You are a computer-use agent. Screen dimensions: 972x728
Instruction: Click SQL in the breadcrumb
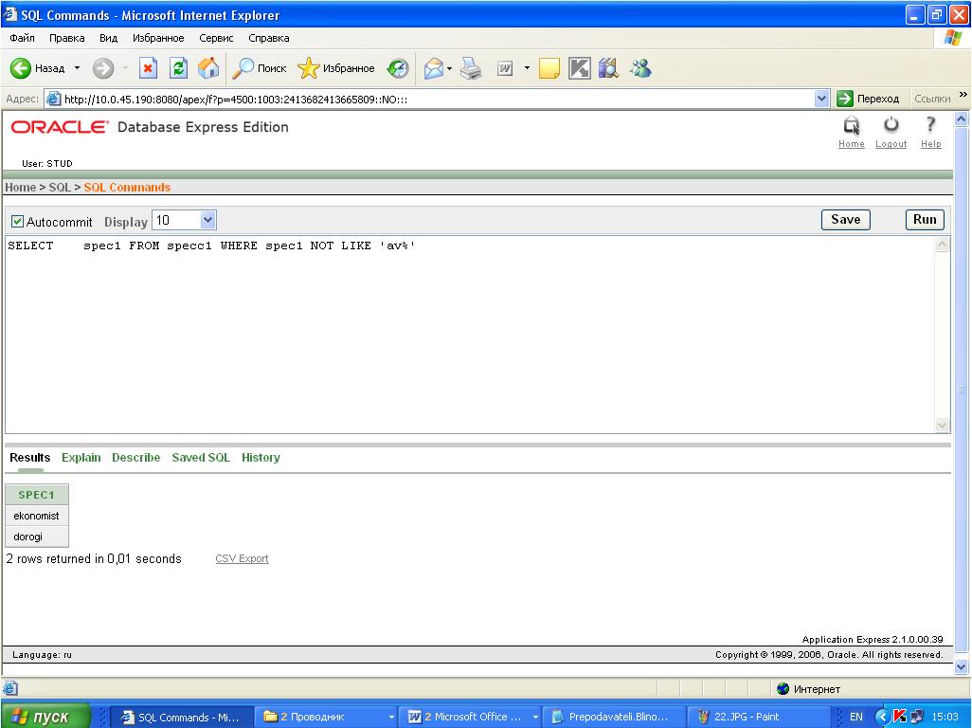pyautogui.click(x=60, y=188)
